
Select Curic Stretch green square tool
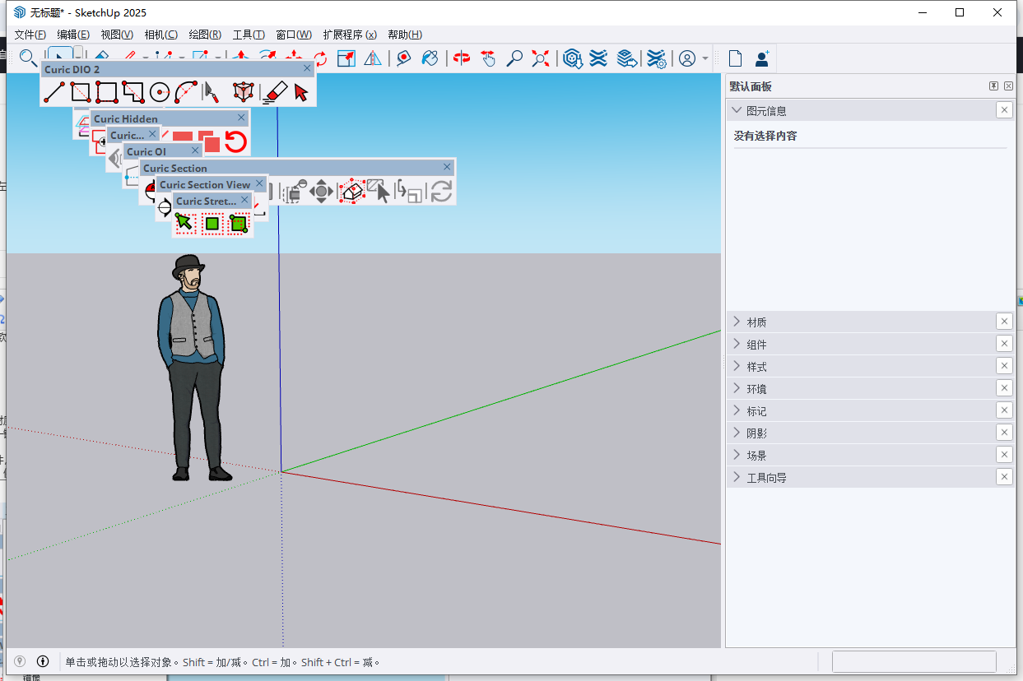pos(212,223)
